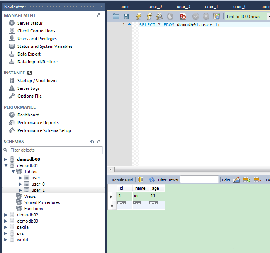270x253 pixels.
Task: Open Server Logs
Action: click(29, 88)
